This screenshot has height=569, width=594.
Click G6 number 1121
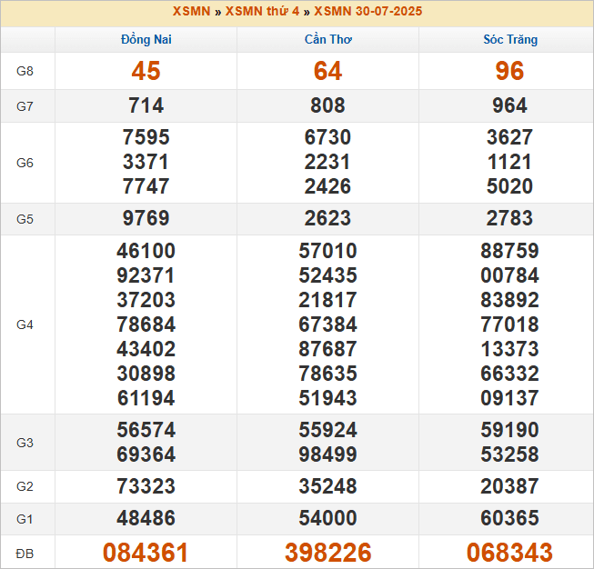click(x=510, y=162)
